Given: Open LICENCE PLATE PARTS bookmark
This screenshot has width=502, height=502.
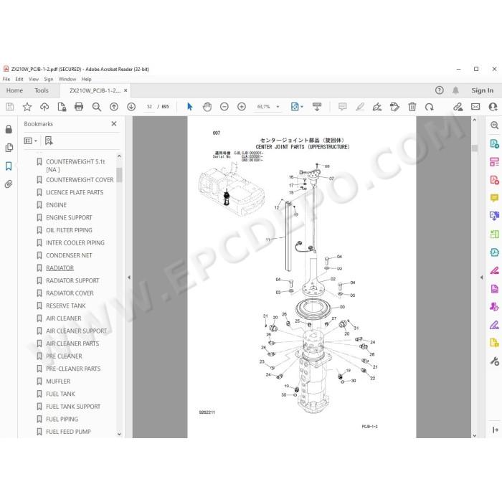Looking at the screenshot, I should (x=75, y=192).
